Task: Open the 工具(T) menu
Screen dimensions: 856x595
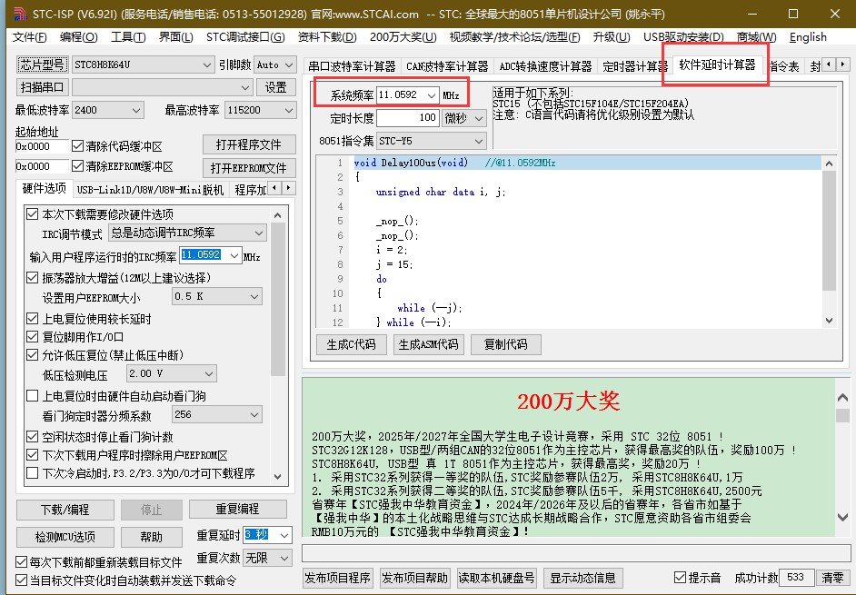Action: (x=128, y=37)
